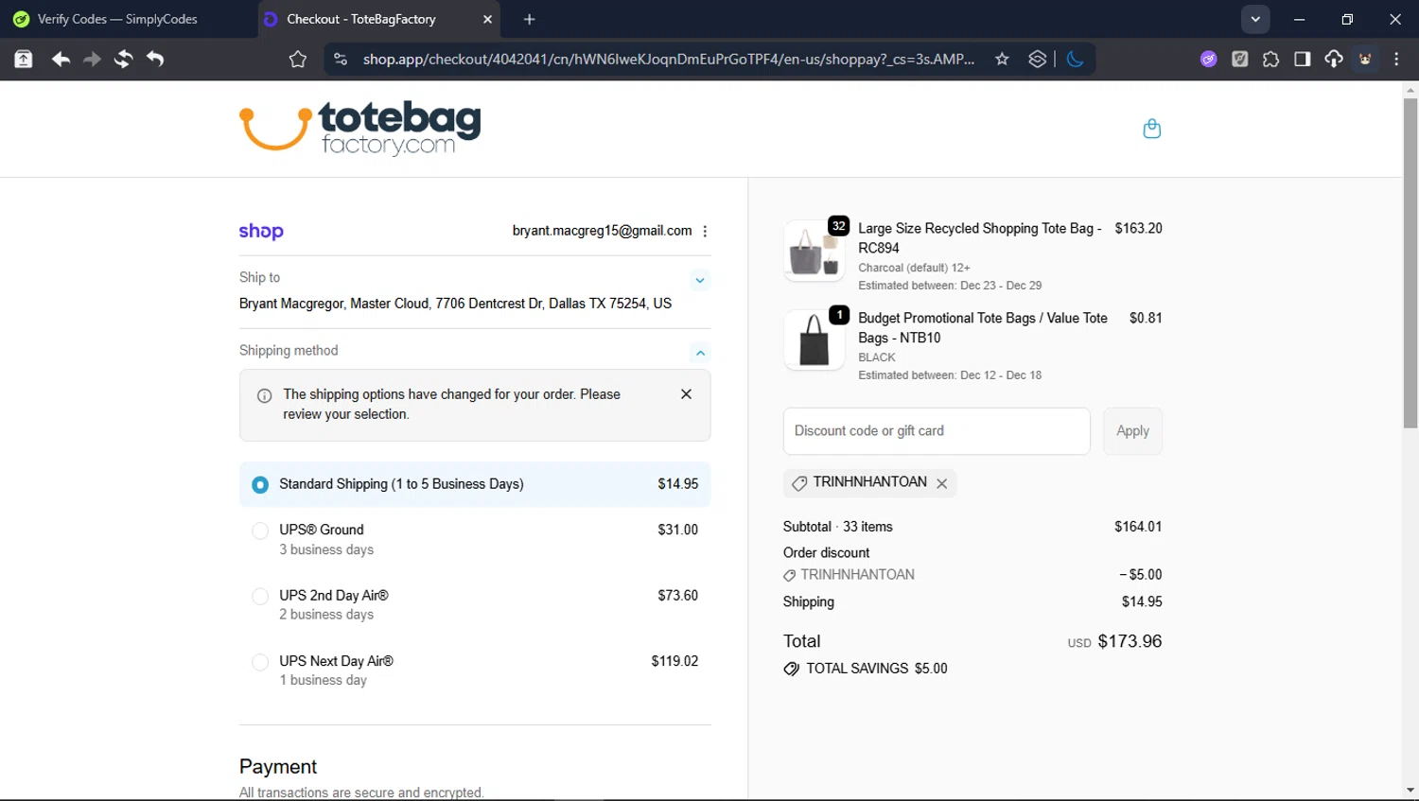This screenshot has width=1419, height=801.
Task: Select UPS Ground shipping option
Action: click(260, 531)
